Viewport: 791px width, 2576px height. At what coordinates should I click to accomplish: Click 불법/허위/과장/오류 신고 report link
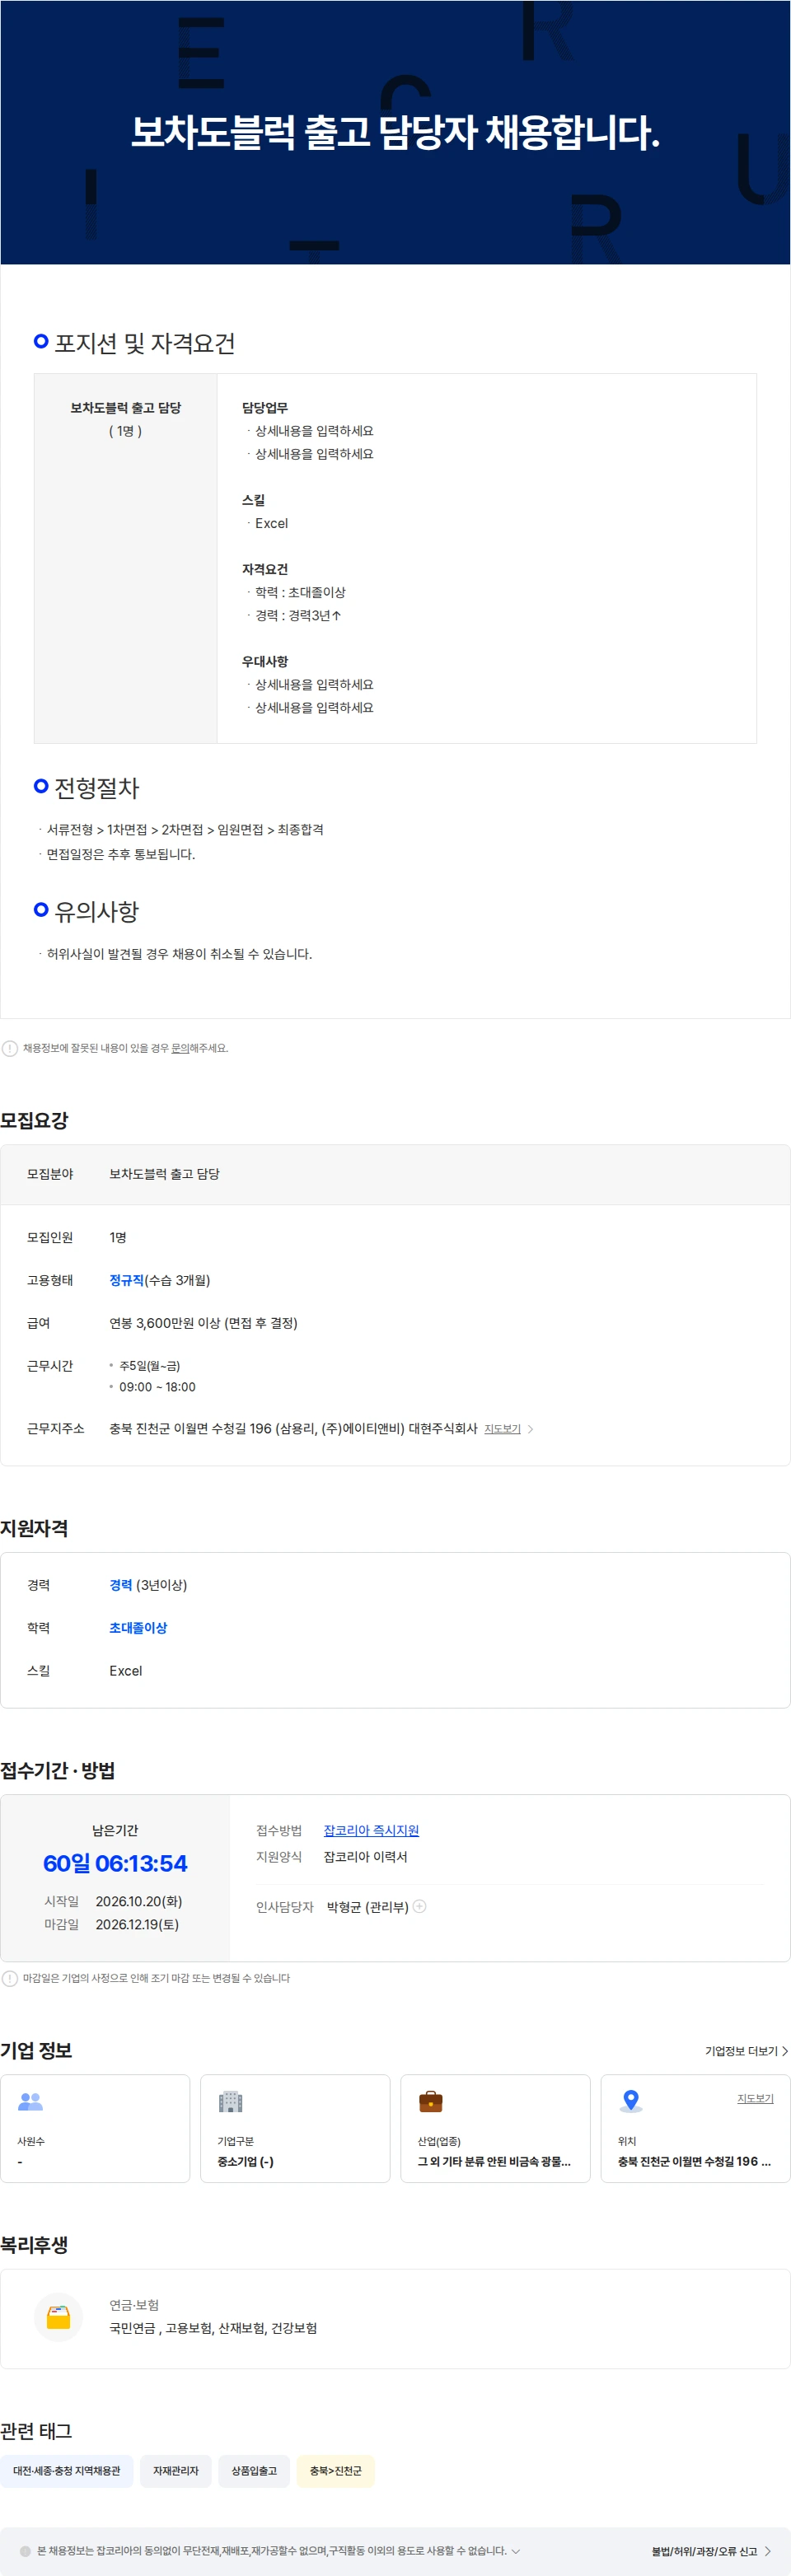[704, 2551]
